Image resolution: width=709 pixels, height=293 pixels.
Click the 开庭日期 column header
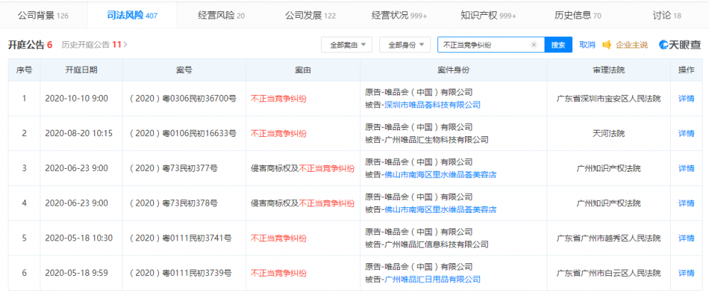[81, 70]
